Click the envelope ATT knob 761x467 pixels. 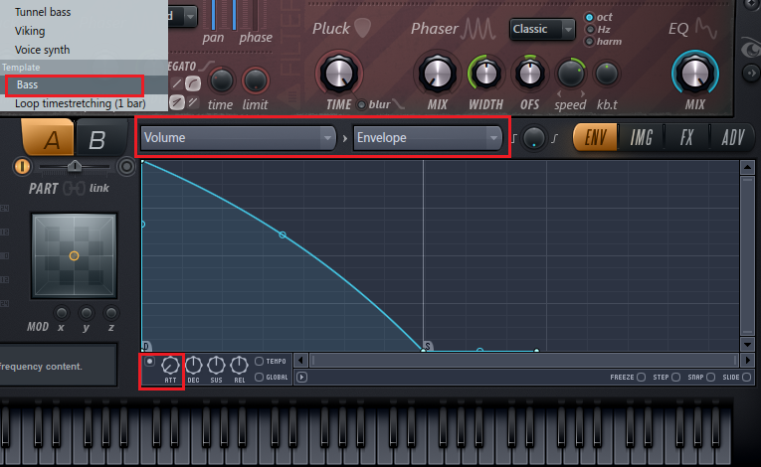[170, 365]
